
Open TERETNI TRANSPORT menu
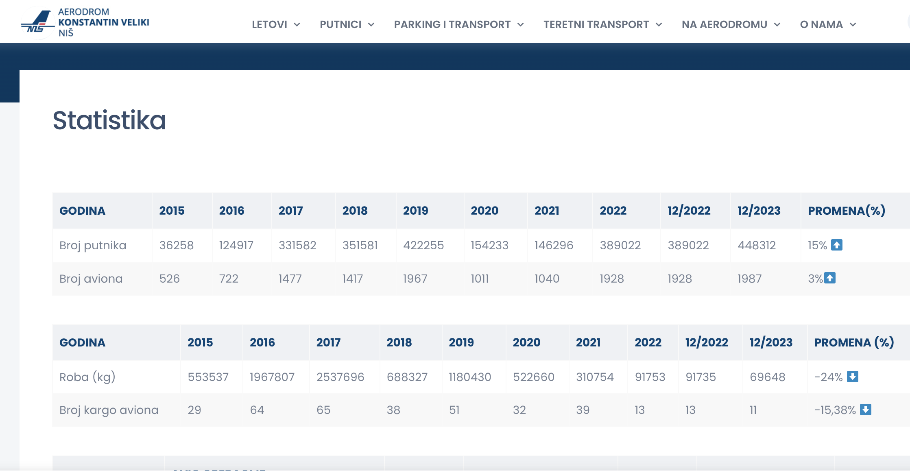click(x=596, y=25)
